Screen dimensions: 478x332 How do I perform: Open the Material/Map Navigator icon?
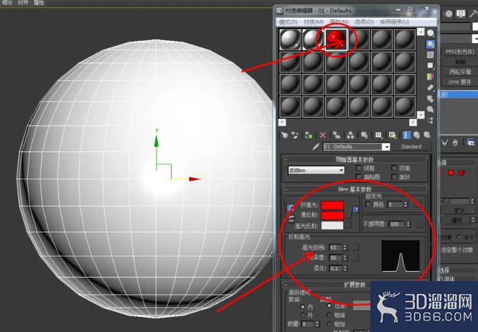pyautogui.click(x=430, y=120)
